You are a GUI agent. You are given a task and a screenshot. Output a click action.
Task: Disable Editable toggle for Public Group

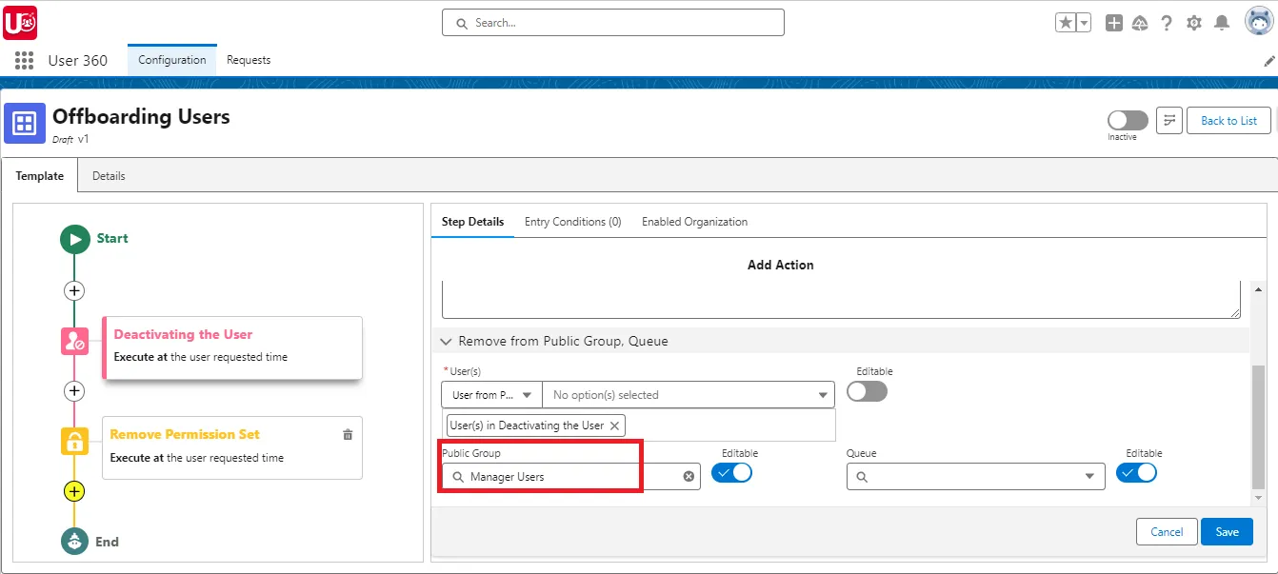click(x=731, y=472)
